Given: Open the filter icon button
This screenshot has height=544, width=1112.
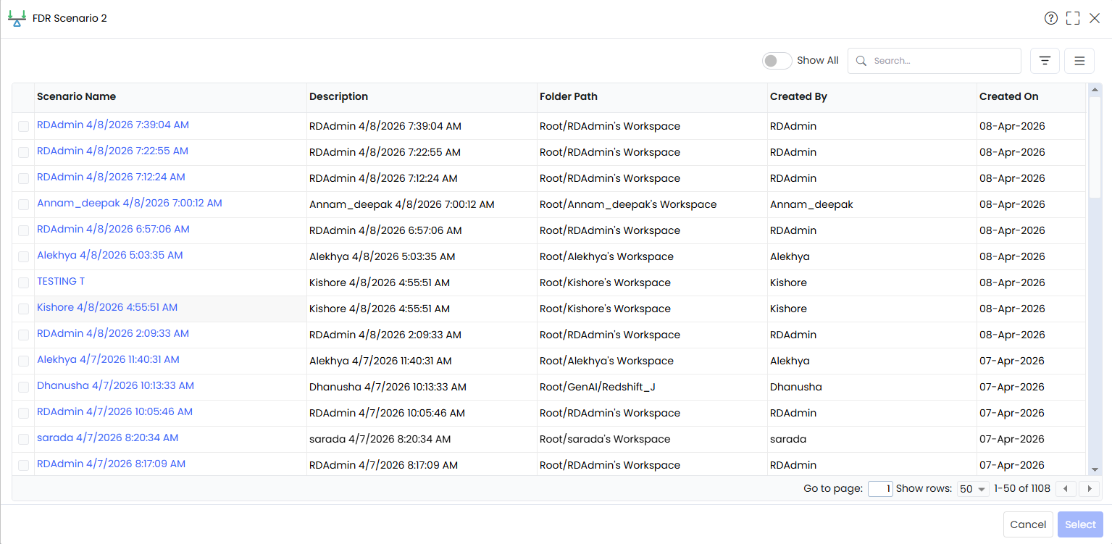Looking at the screenshot, I should (x=1045, y=61).
